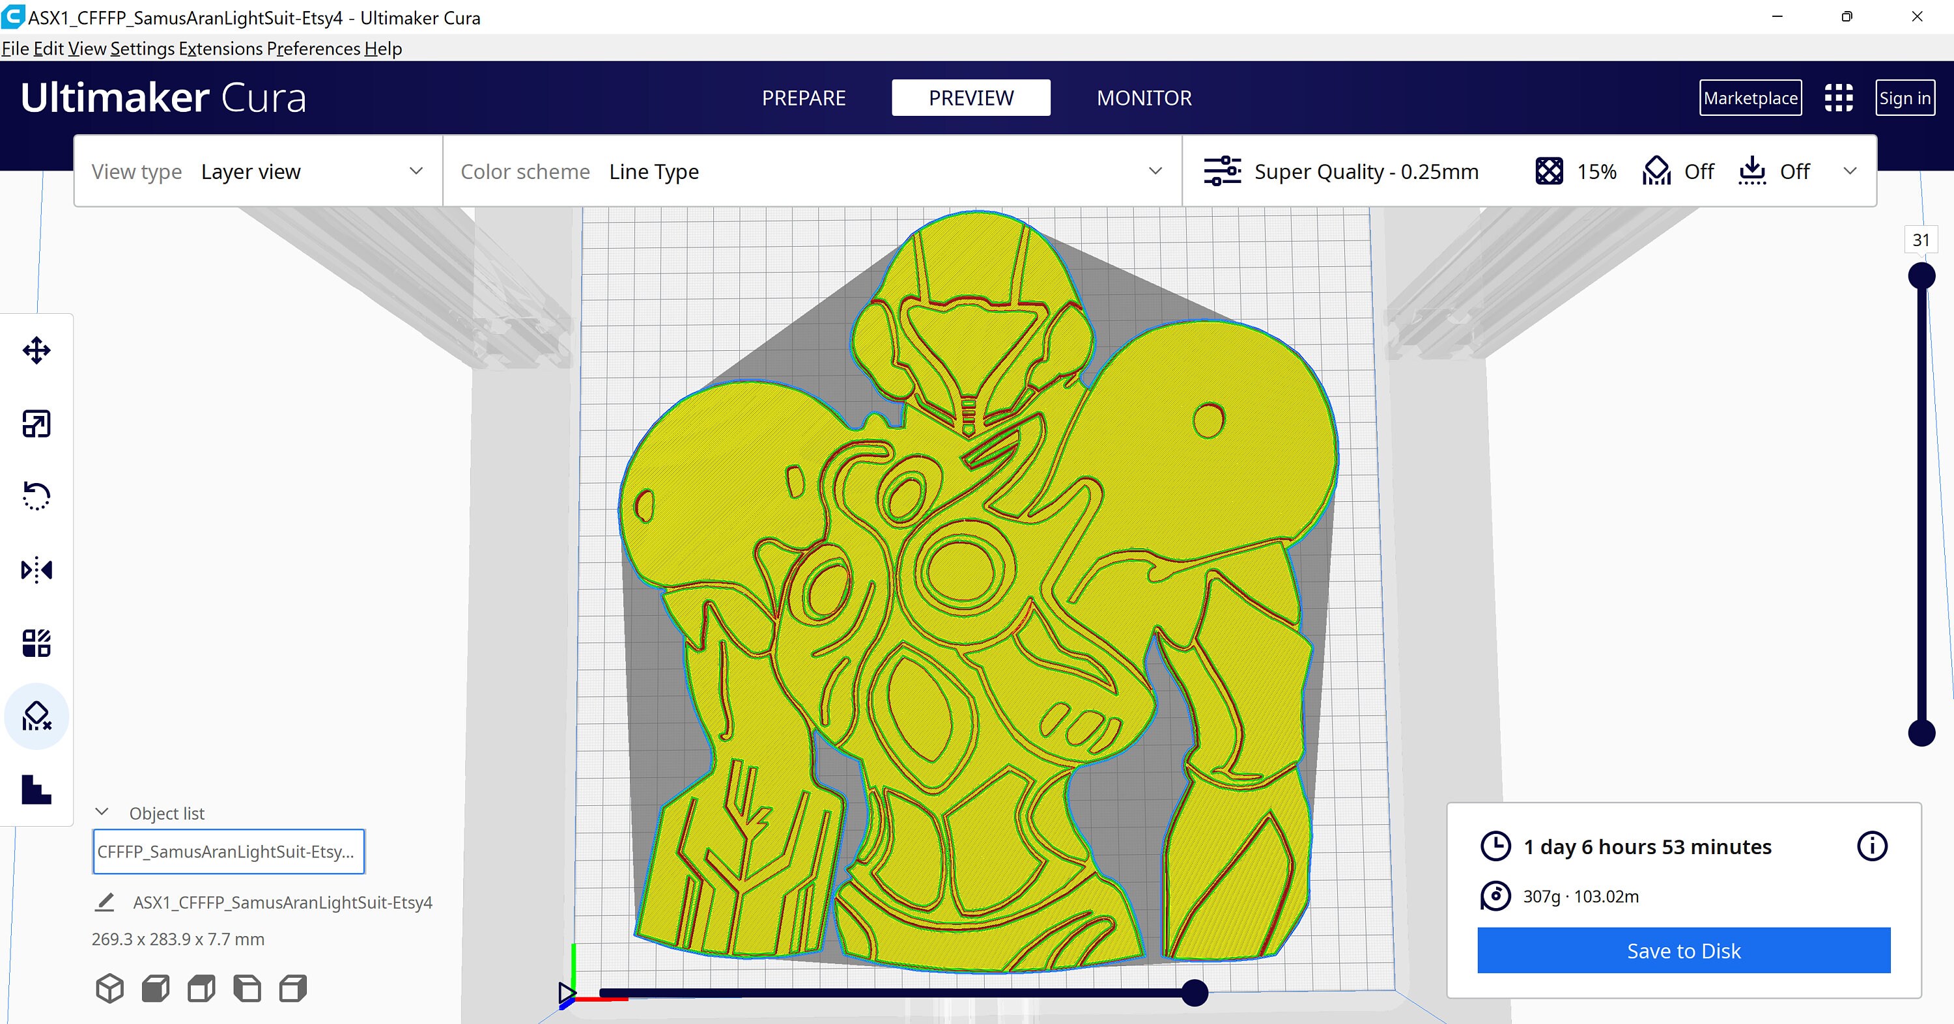Show print time details info icon

(1872, 846)
